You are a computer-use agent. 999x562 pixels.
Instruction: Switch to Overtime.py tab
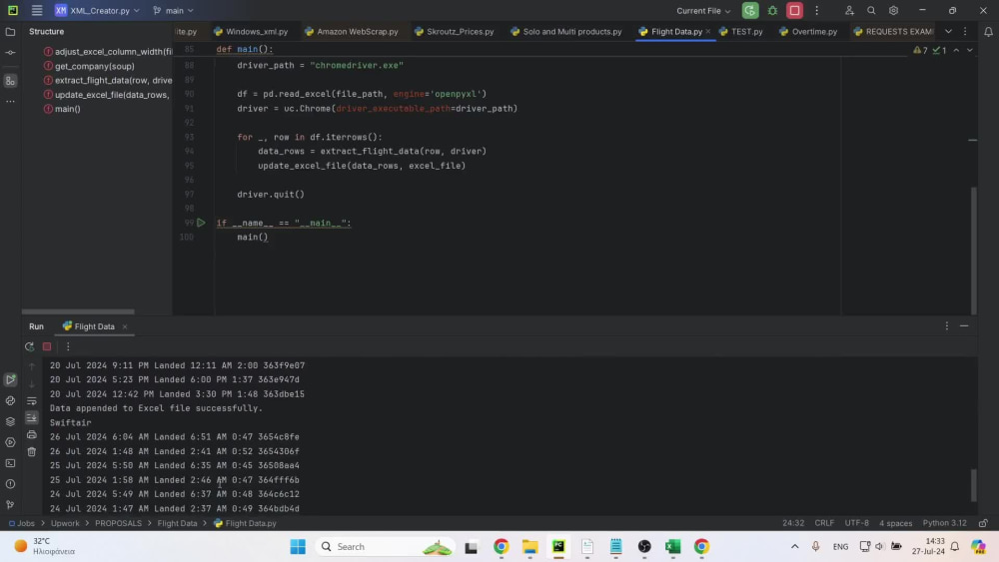pyautogui.click(x=808, y=32)
